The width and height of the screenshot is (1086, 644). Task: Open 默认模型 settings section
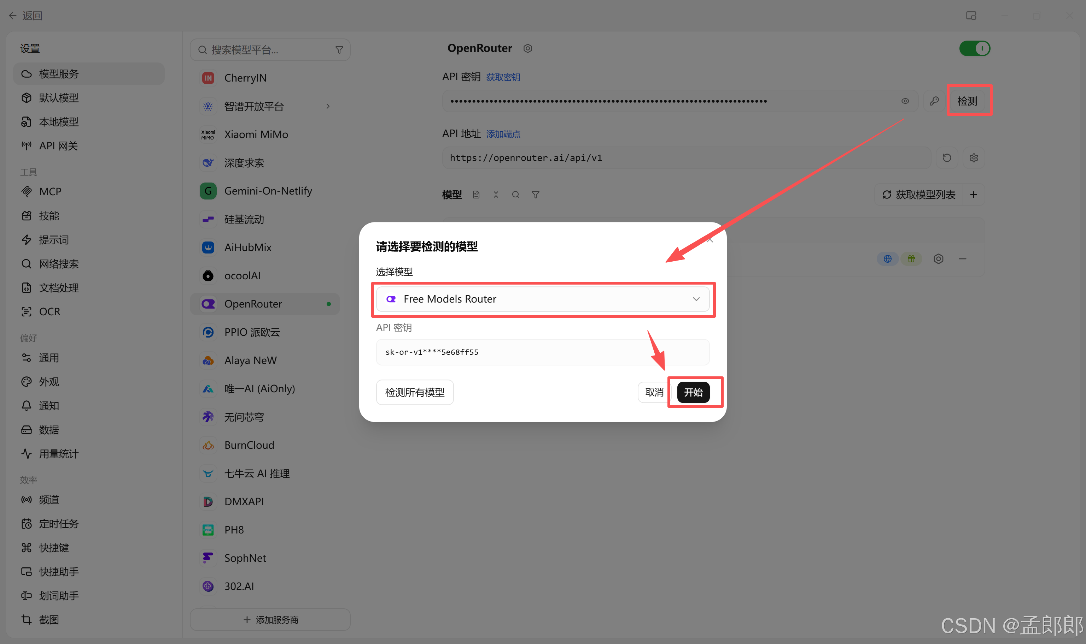pyautogui.click(x=89, y=98)
